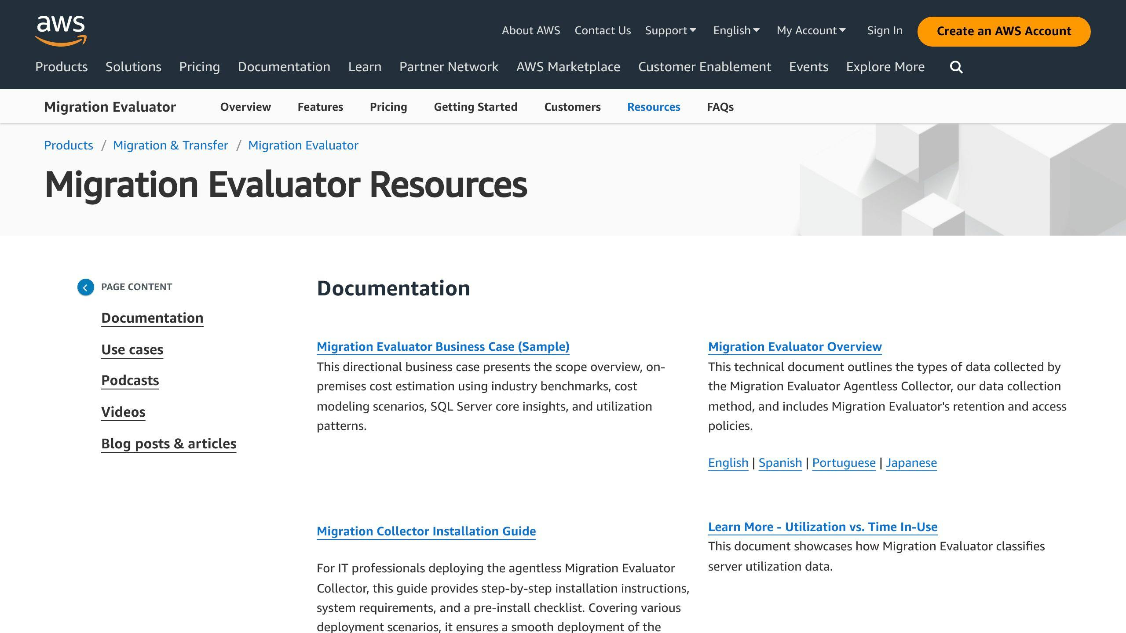Collapse page content with the blue chevron icon
The height and width of the screenshot is (633, 1126).
coord(86,287)
